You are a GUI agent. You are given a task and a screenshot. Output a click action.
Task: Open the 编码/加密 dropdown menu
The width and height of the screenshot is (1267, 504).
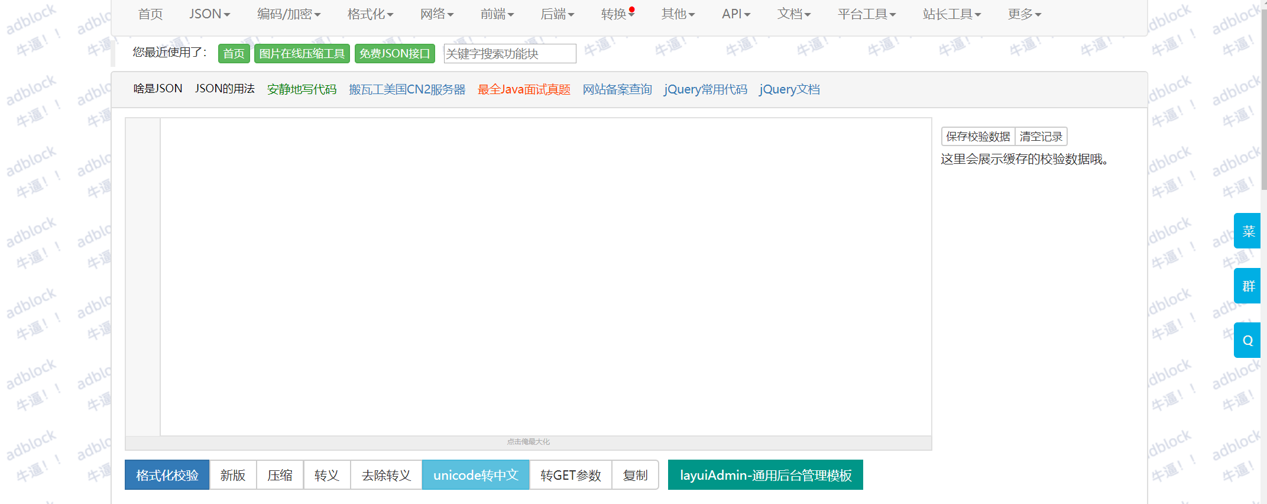coord(289,14)
